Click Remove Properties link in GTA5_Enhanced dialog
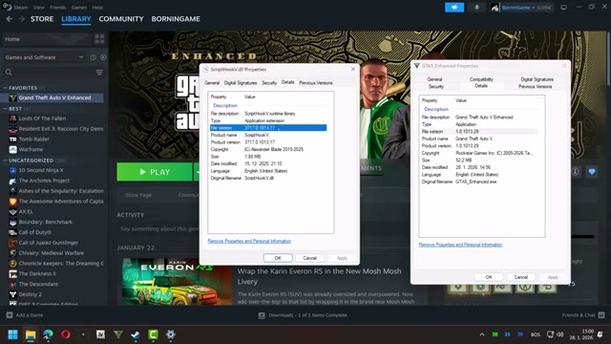The height and width of the screenshot is (344, 611). tap(460, 245)
